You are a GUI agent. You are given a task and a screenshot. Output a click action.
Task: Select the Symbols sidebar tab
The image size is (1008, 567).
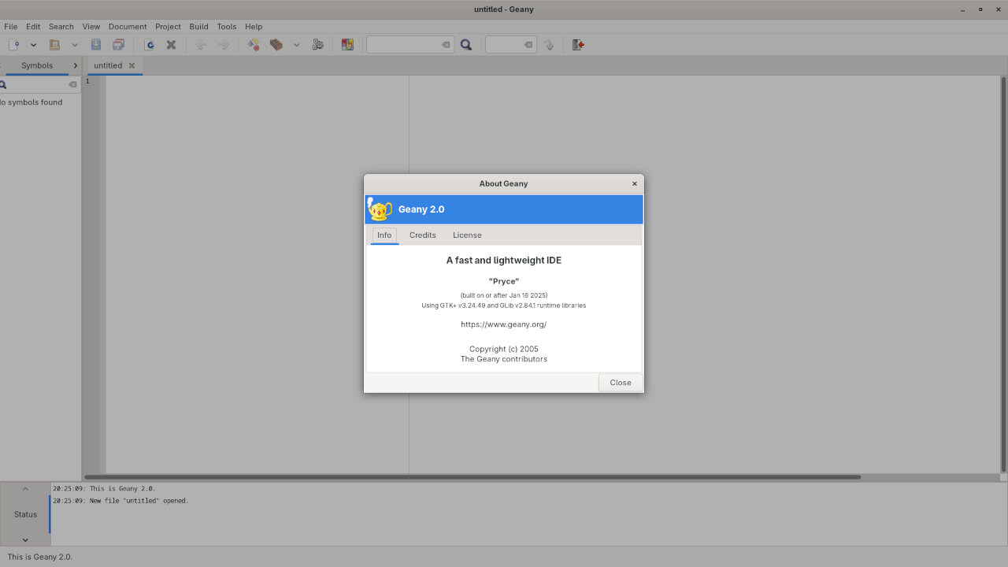click(x=37, y=65)
